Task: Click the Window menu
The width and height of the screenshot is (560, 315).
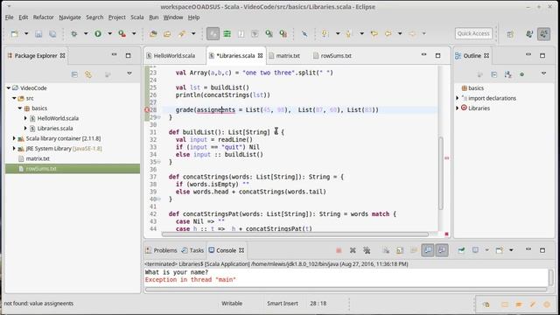Action: (x=173, y=17)
